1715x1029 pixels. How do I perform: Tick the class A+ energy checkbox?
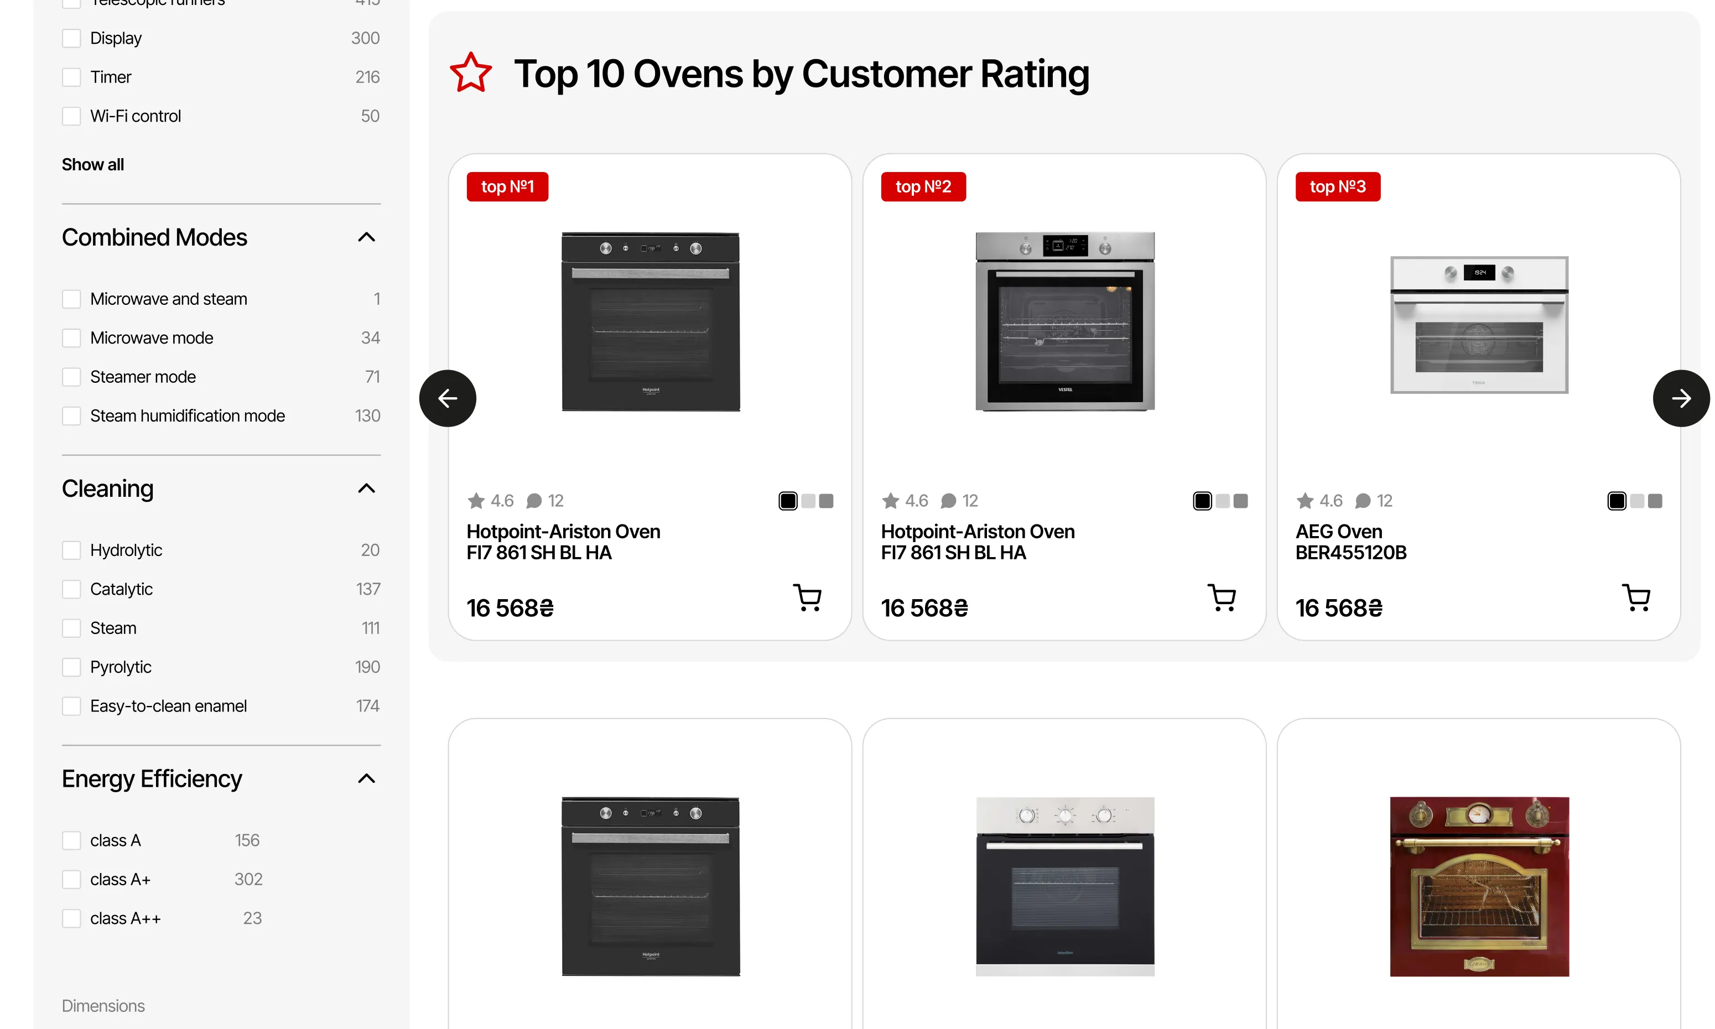[x=71, y=879]
